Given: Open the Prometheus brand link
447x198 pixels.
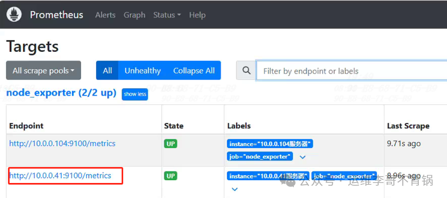Looking at the screenshot, I should pyautogui.click(x=57, y=15).
